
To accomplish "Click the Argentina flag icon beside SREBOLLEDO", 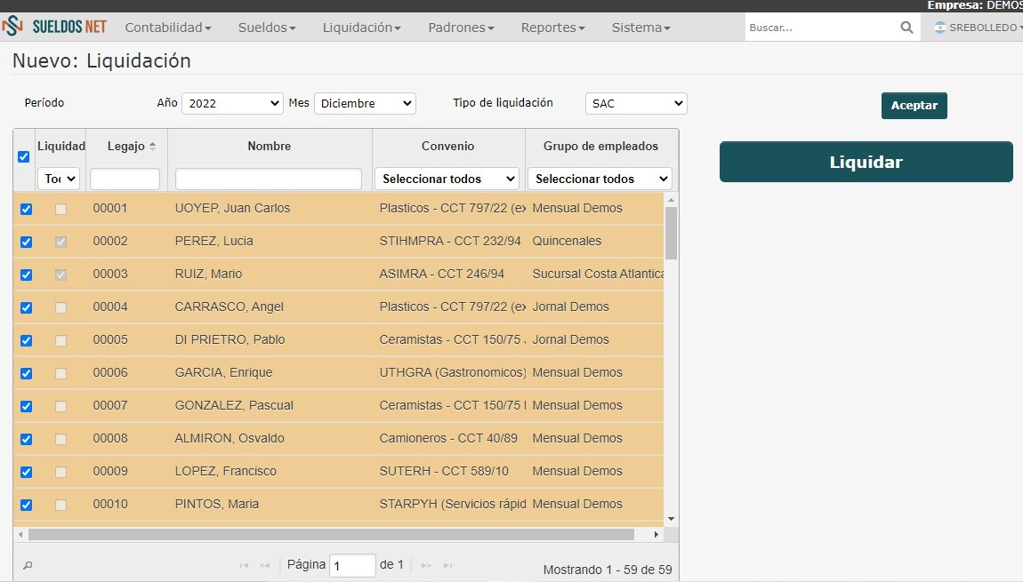I will tap(939, 28).
